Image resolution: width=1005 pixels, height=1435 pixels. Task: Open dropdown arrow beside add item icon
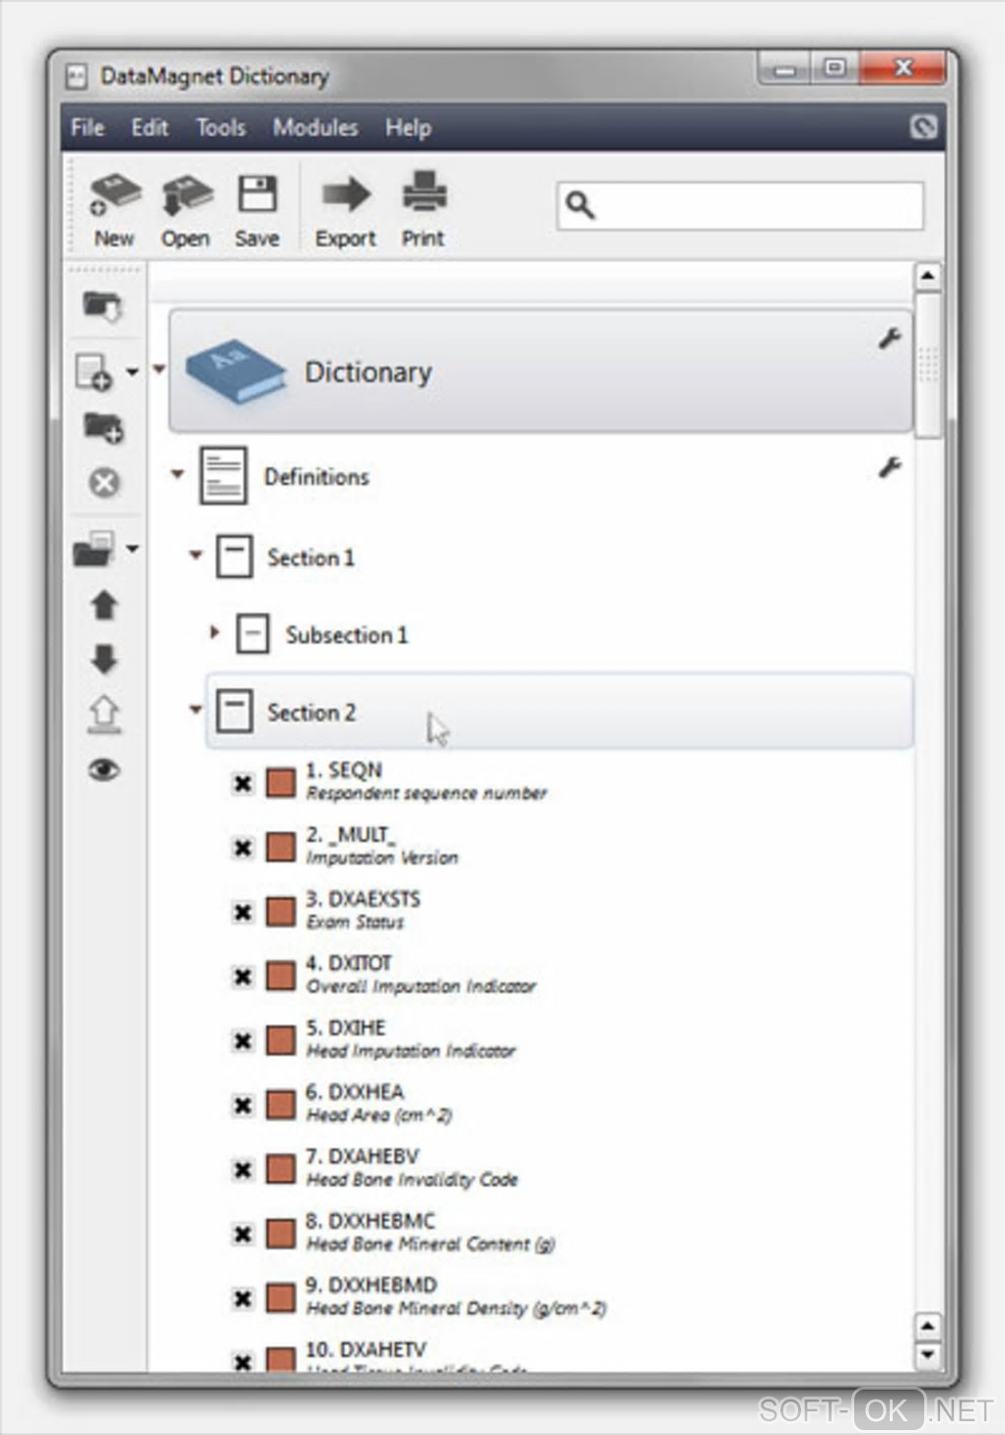132,373
